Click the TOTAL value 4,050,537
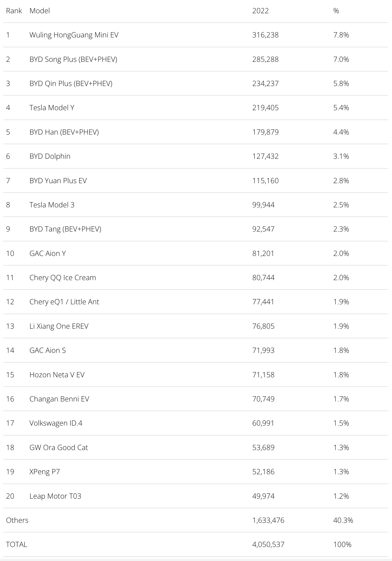The width and height of the screenshot is (392, 561). pos(268,544)
